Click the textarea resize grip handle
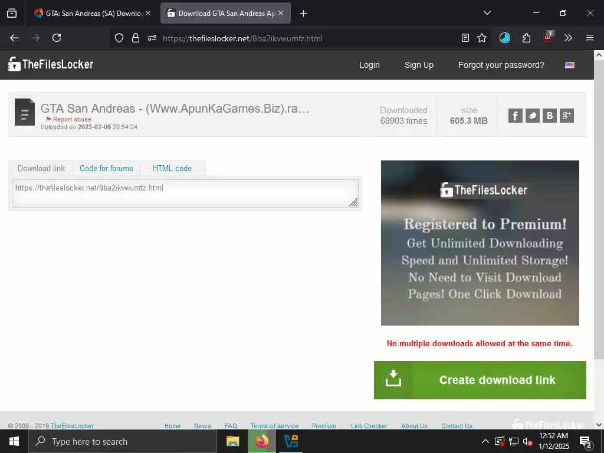This screenshot has width=604, height=453. (x=354, y=203)
